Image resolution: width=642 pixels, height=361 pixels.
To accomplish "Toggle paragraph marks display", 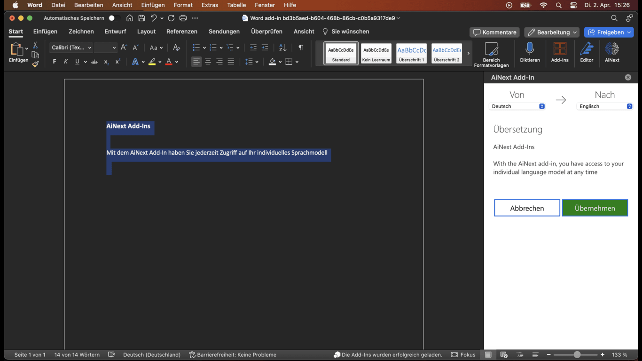I will 301,47.
